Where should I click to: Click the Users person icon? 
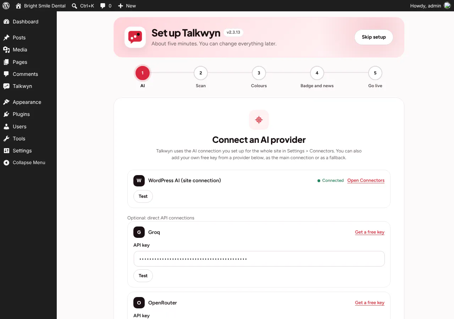pyautogui.click(x=6, y=127)
